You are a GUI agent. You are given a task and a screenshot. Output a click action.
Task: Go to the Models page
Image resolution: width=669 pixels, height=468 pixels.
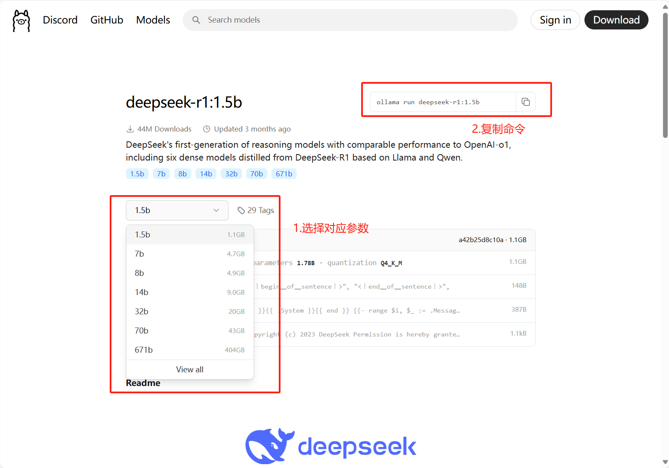[153, 20]
